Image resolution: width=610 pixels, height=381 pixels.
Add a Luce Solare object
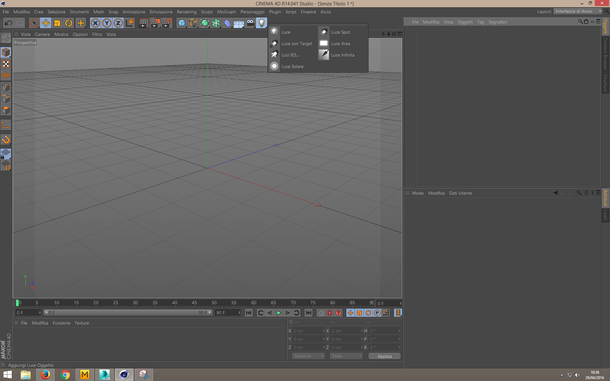[x=292, y=66]
